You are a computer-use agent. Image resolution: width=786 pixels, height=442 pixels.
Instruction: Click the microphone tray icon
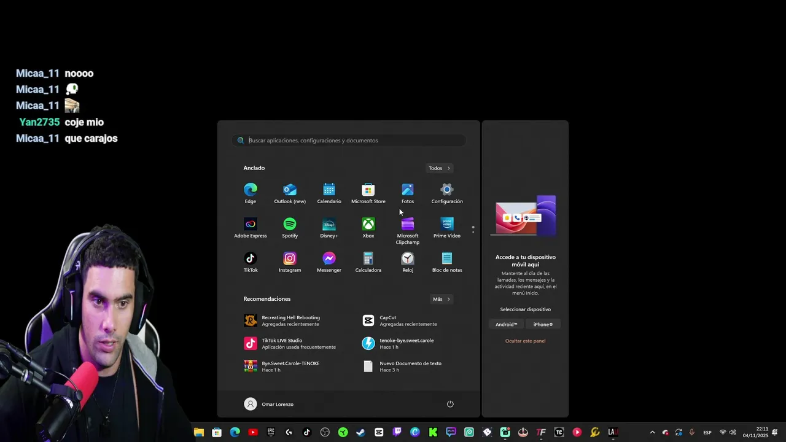coord(692,432)
